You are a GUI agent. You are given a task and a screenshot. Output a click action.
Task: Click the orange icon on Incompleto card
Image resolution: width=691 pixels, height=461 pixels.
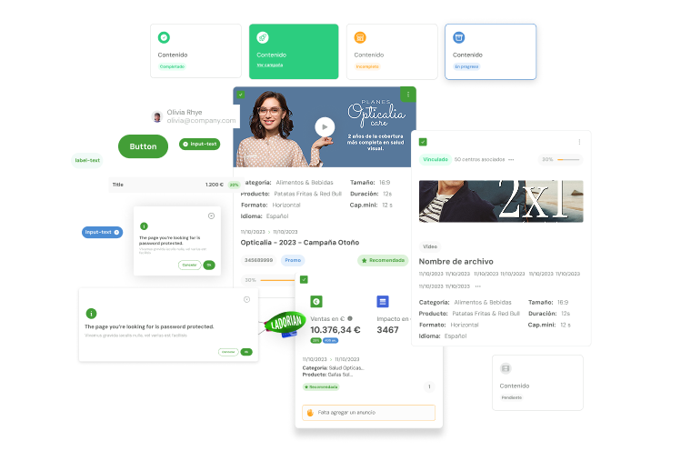point(360,37)
